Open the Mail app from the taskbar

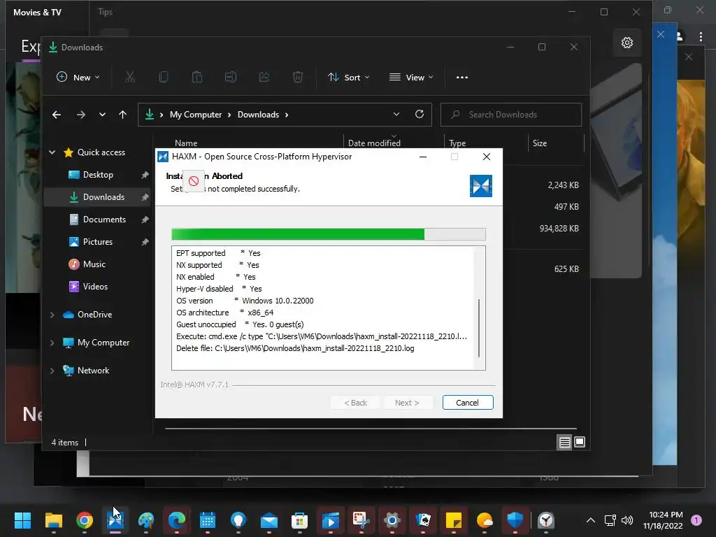269,520
